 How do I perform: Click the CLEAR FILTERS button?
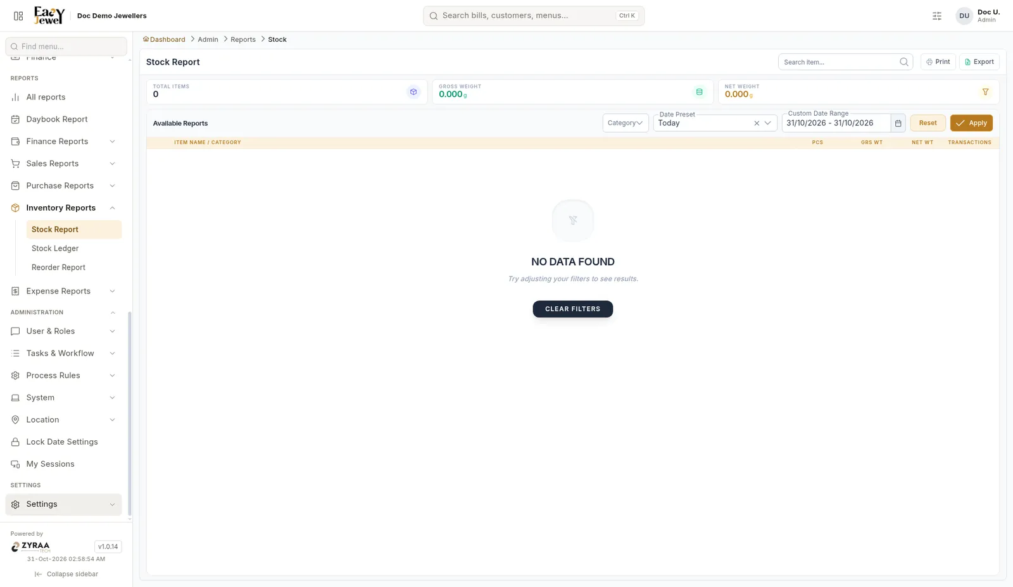[572, 309]
